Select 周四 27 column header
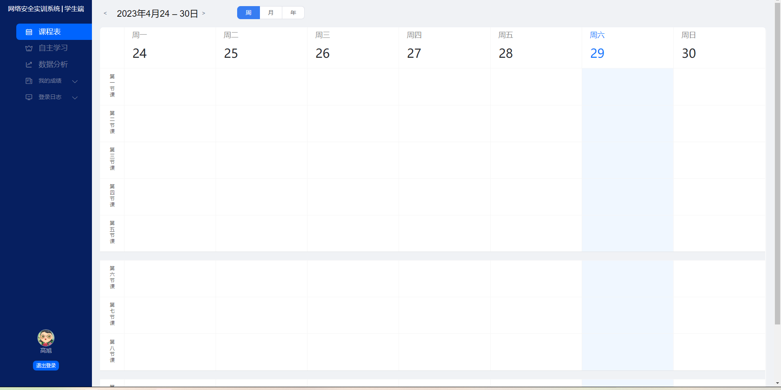 (445, 48)
